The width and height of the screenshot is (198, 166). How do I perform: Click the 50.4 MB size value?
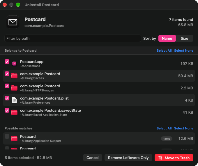[x=186, y=76]
